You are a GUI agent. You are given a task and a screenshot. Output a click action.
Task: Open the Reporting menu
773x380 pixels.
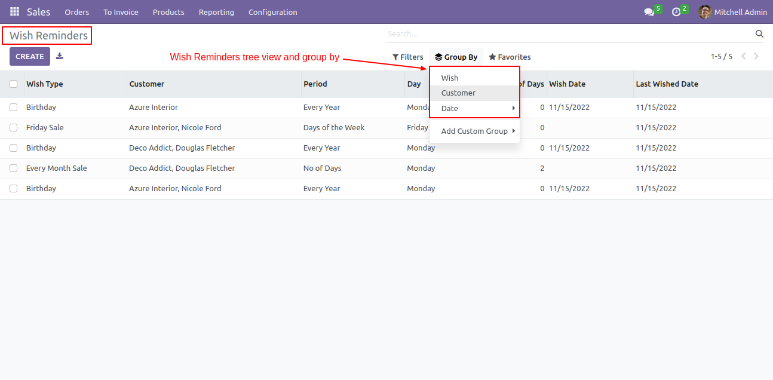[x=216, y=12]
